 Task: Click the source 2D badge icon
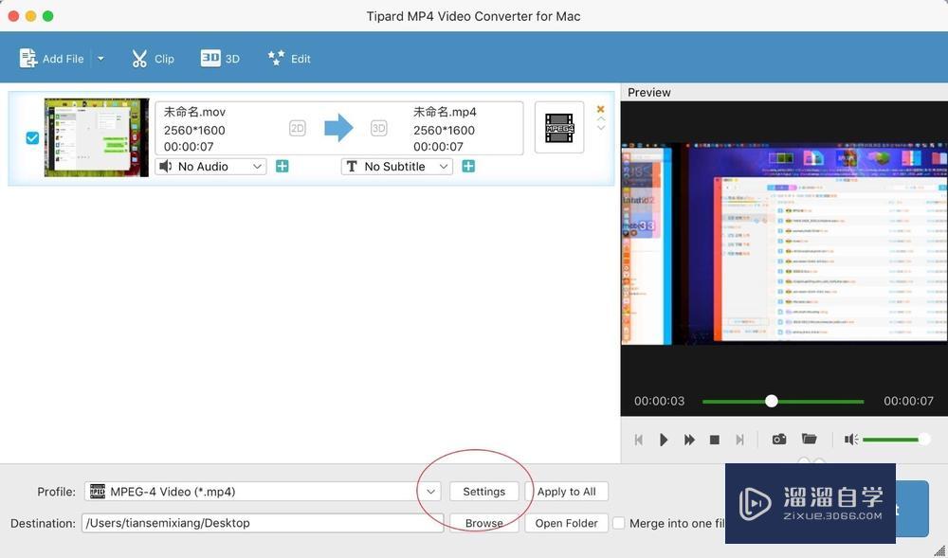[297, 128]
